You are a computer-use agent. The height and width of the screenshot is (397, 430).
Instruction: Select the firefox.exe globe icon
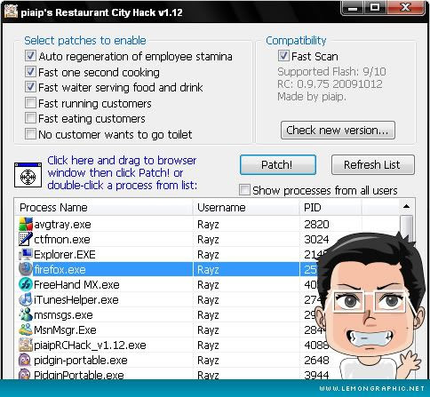pos(26,269)
